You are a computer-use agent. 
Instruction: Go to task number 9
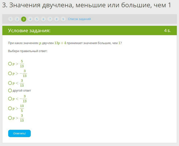point(63,19)
